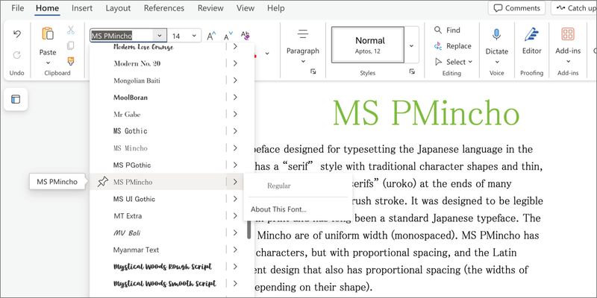Open the font size dropdown
Image resolution: width=597 pixels, height=298 pixels.
(195, 36)
